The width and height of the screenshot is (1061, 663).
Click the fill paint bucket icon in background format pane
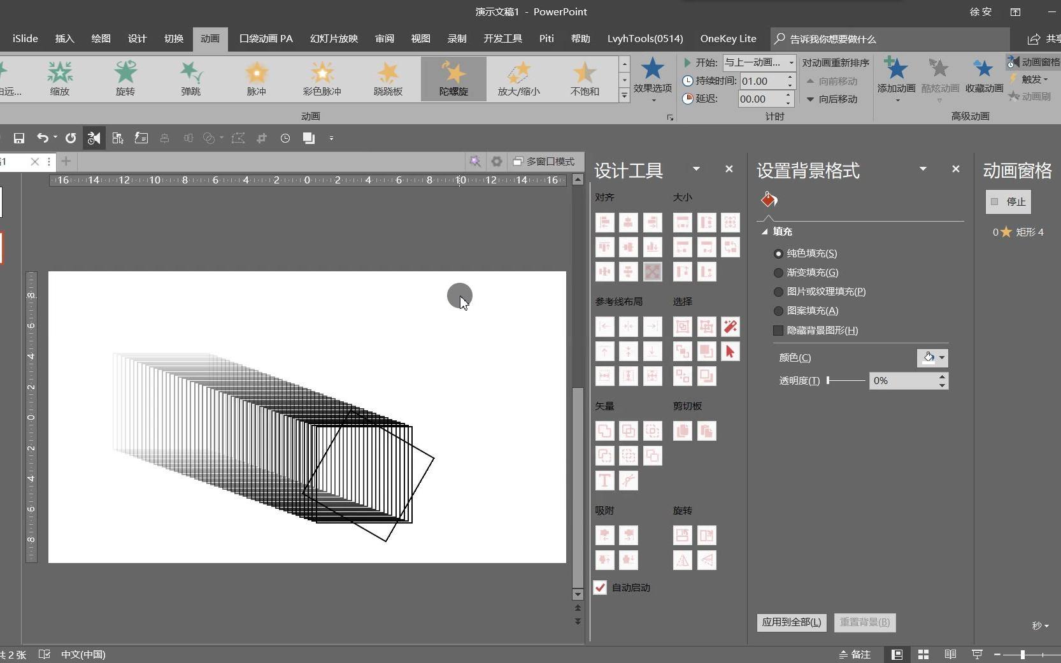pyautogui.click(x=769, y=200)
